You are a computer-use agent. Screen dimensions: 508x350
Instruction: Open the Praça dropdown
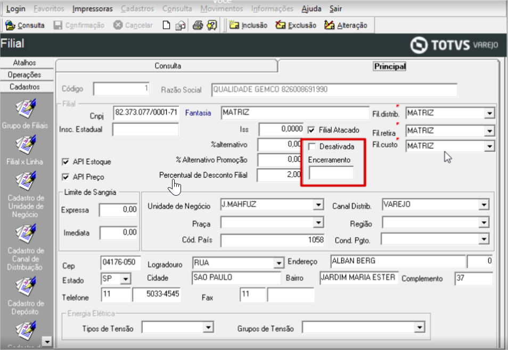318,222
